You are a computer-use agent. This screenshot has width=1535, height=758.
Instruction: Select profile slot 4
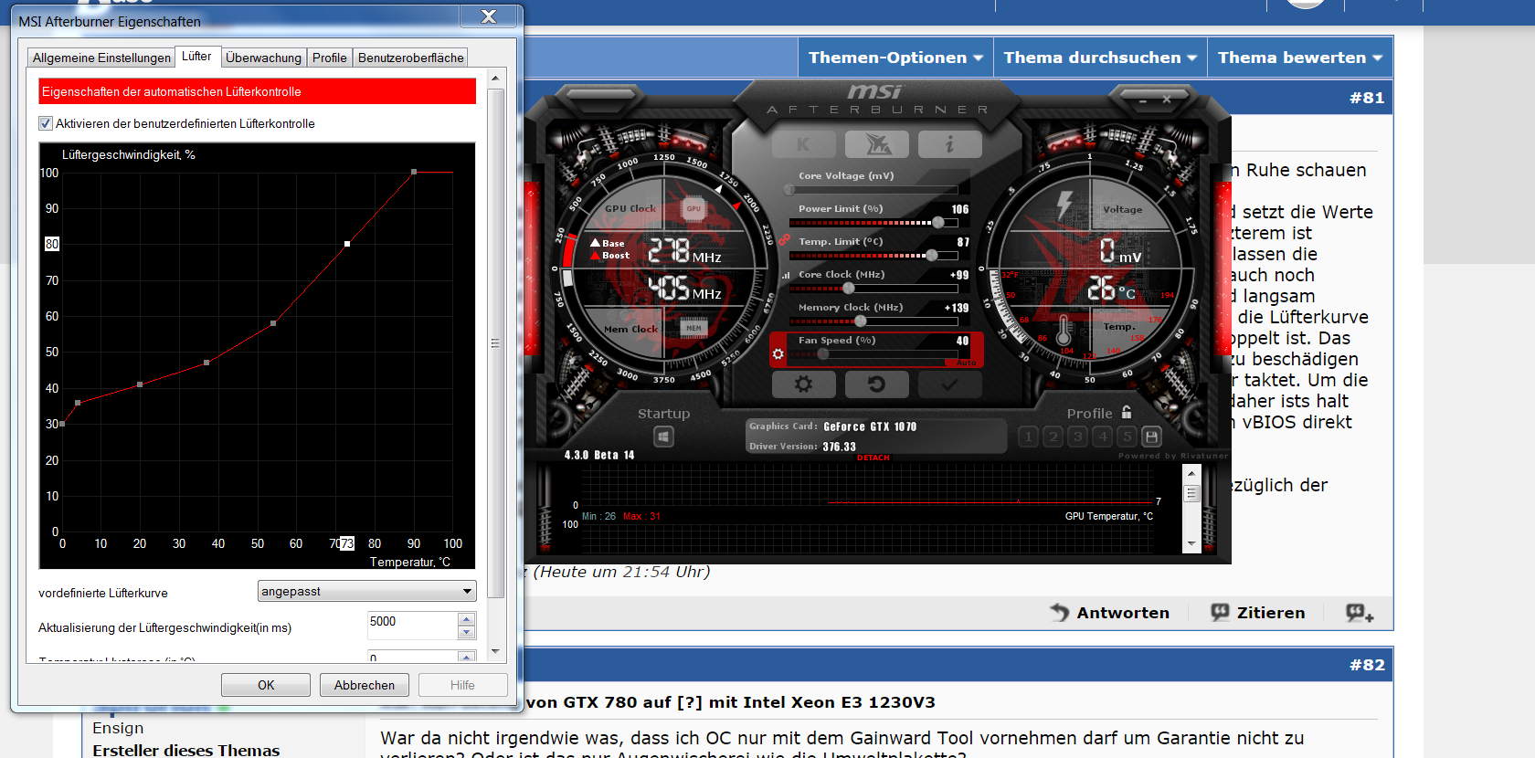click(x=1103, y=437)
